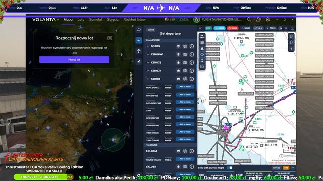Image resolution: width=323 pixels, height=181 pixels.
Task: Open chart map for SOSIBK procedure
Action: [185, 46]
